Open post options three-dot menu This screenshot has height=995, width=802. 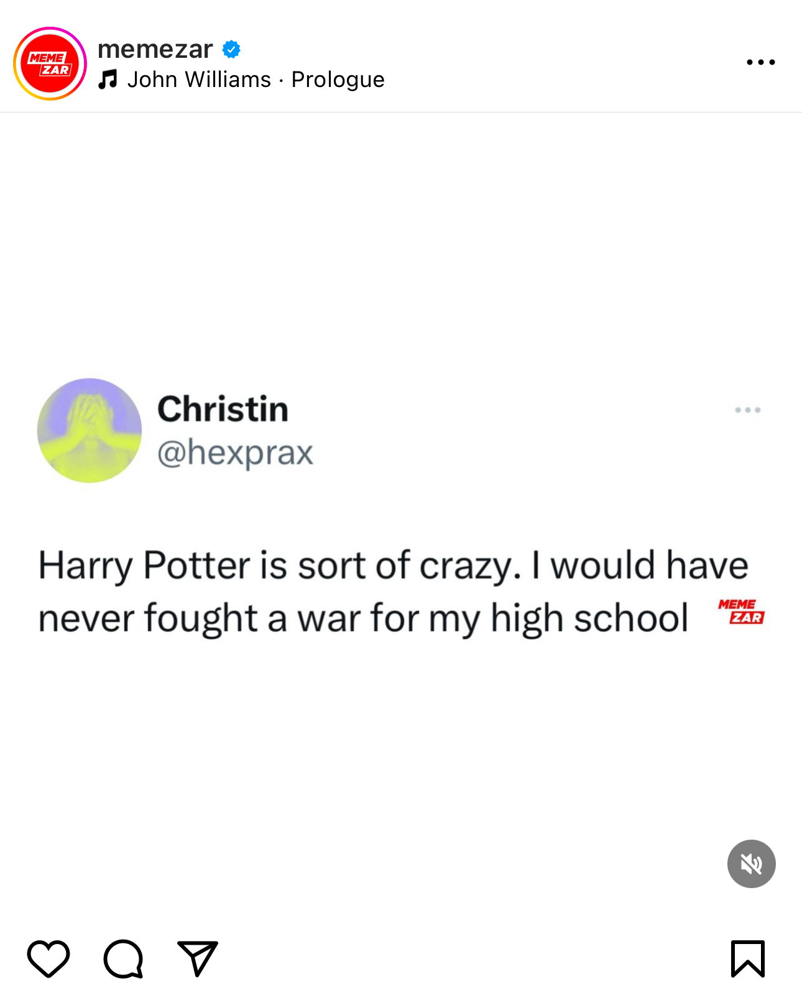761,62
